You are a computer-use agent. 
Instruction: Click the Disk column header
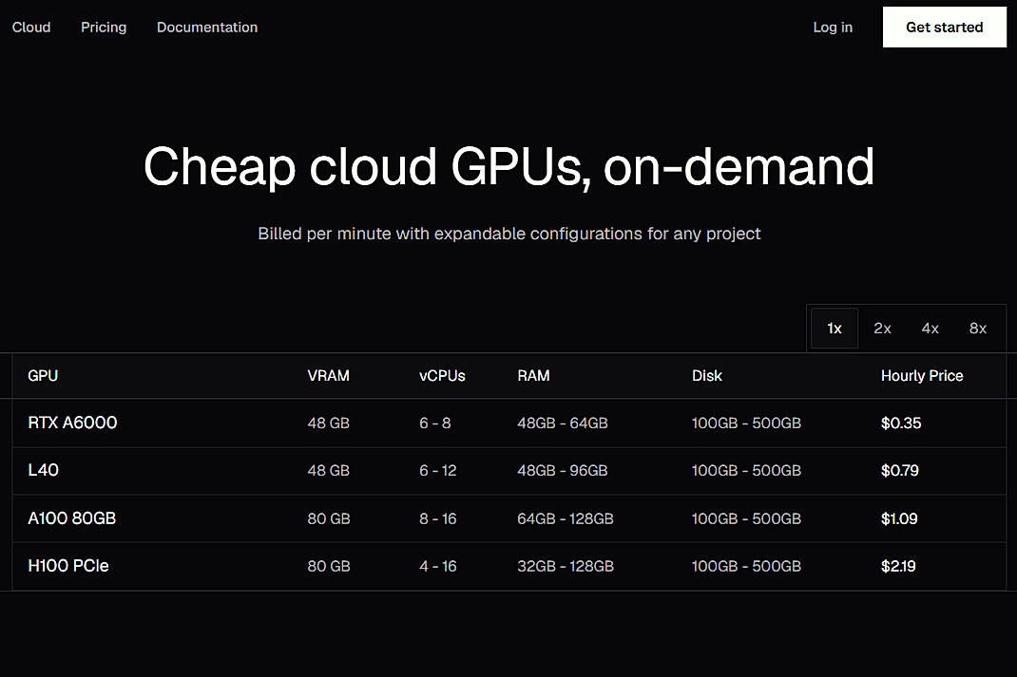(707, 376)
